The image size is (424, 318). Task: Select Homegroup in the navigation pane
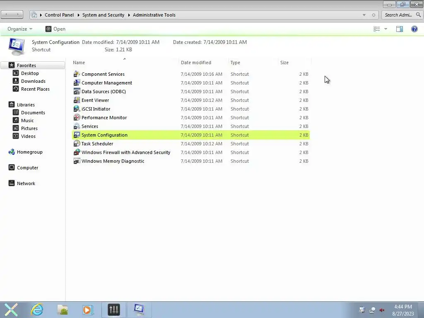tap(29, 152)
